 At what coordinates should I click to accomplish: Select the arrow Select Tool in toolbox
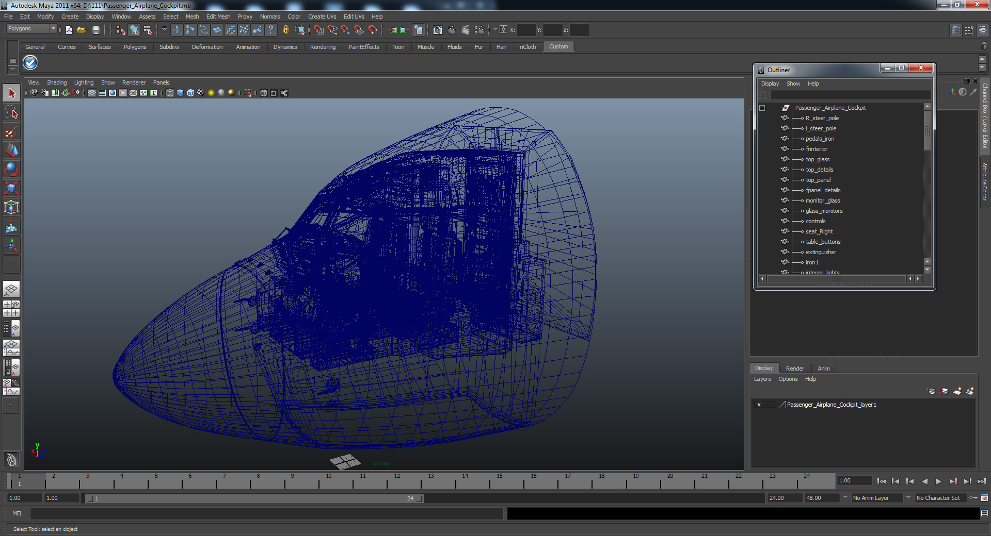tap(11, 93)
